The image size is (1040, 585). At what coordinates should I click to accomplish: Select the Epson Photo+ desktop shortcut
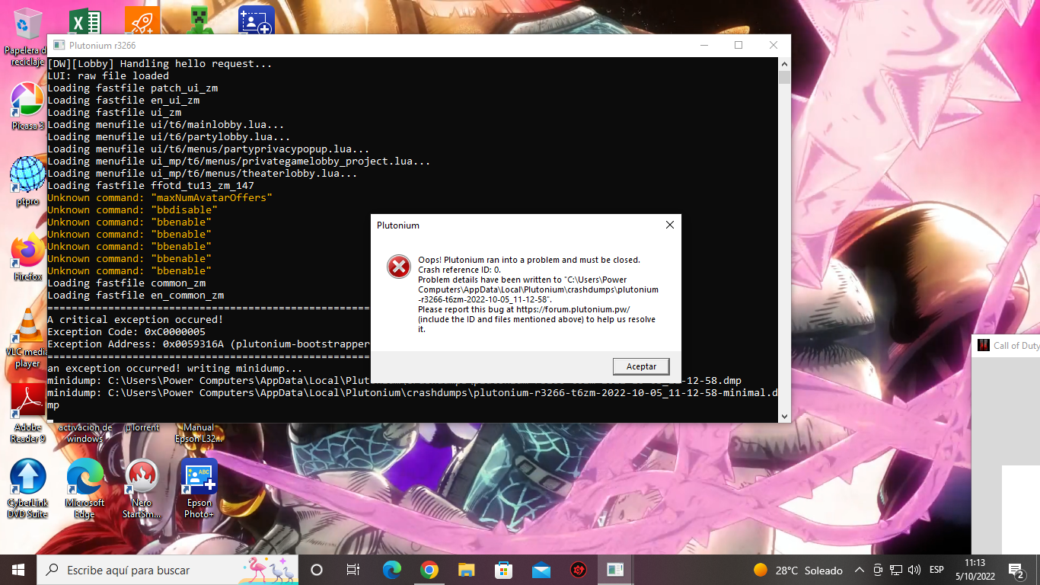(199, 488)
